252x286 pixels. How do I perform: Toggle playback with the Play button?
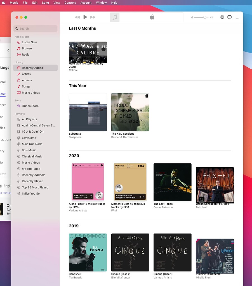coord(85,17)
